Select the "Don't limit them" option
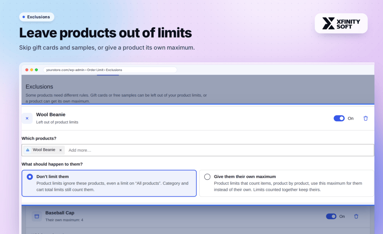383x234 pixels. pyautogui.click(x=109, y=183)
